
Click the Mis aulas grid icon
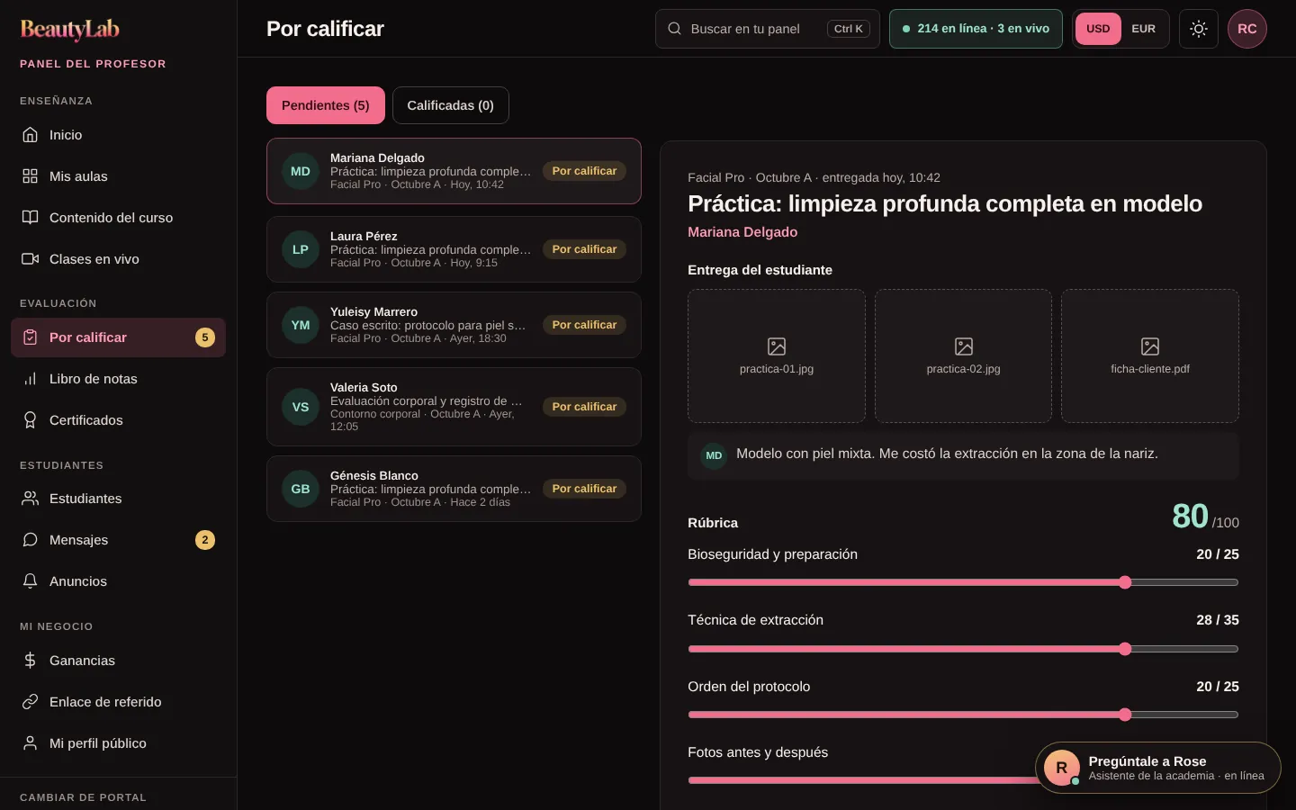(x=31, y=176)
